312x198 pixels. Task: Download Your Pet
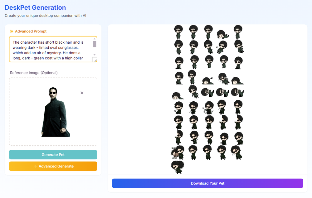coord(207,183)
